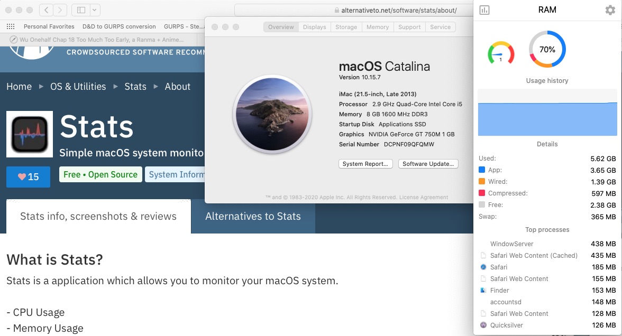Image resolution: width=622 pixels, height=336 pixels.
Task: Open the Stats RAM settings gear
Action: point(610,10)
